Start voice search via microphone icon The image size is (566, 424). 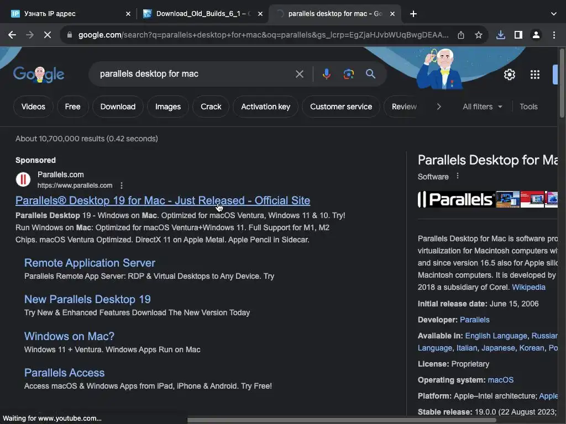pos(326,74)
